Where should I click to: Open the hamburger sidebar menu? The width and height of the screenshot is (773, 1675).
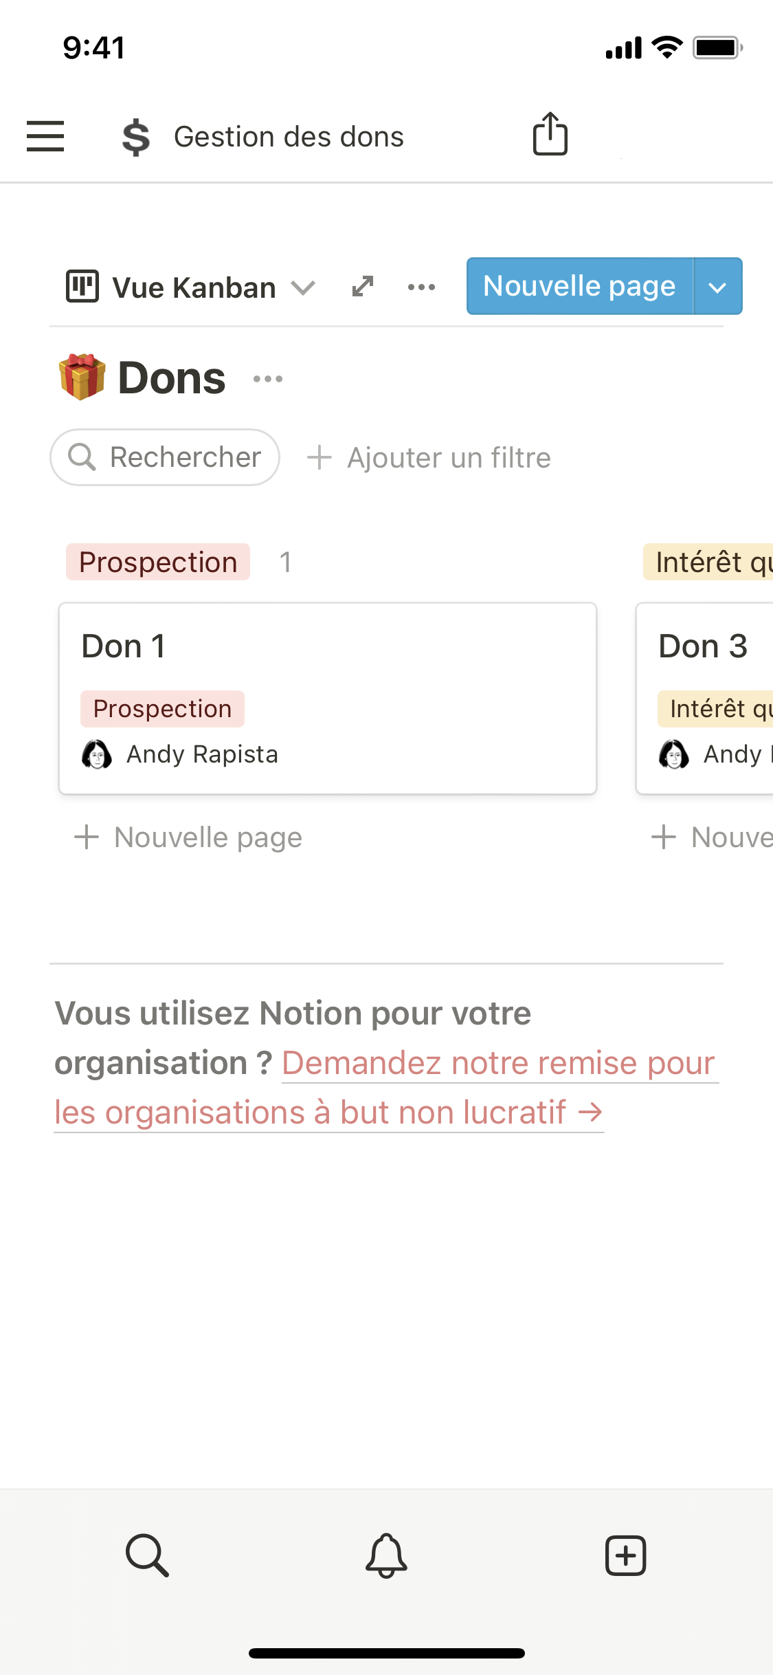tap(45, 135)
